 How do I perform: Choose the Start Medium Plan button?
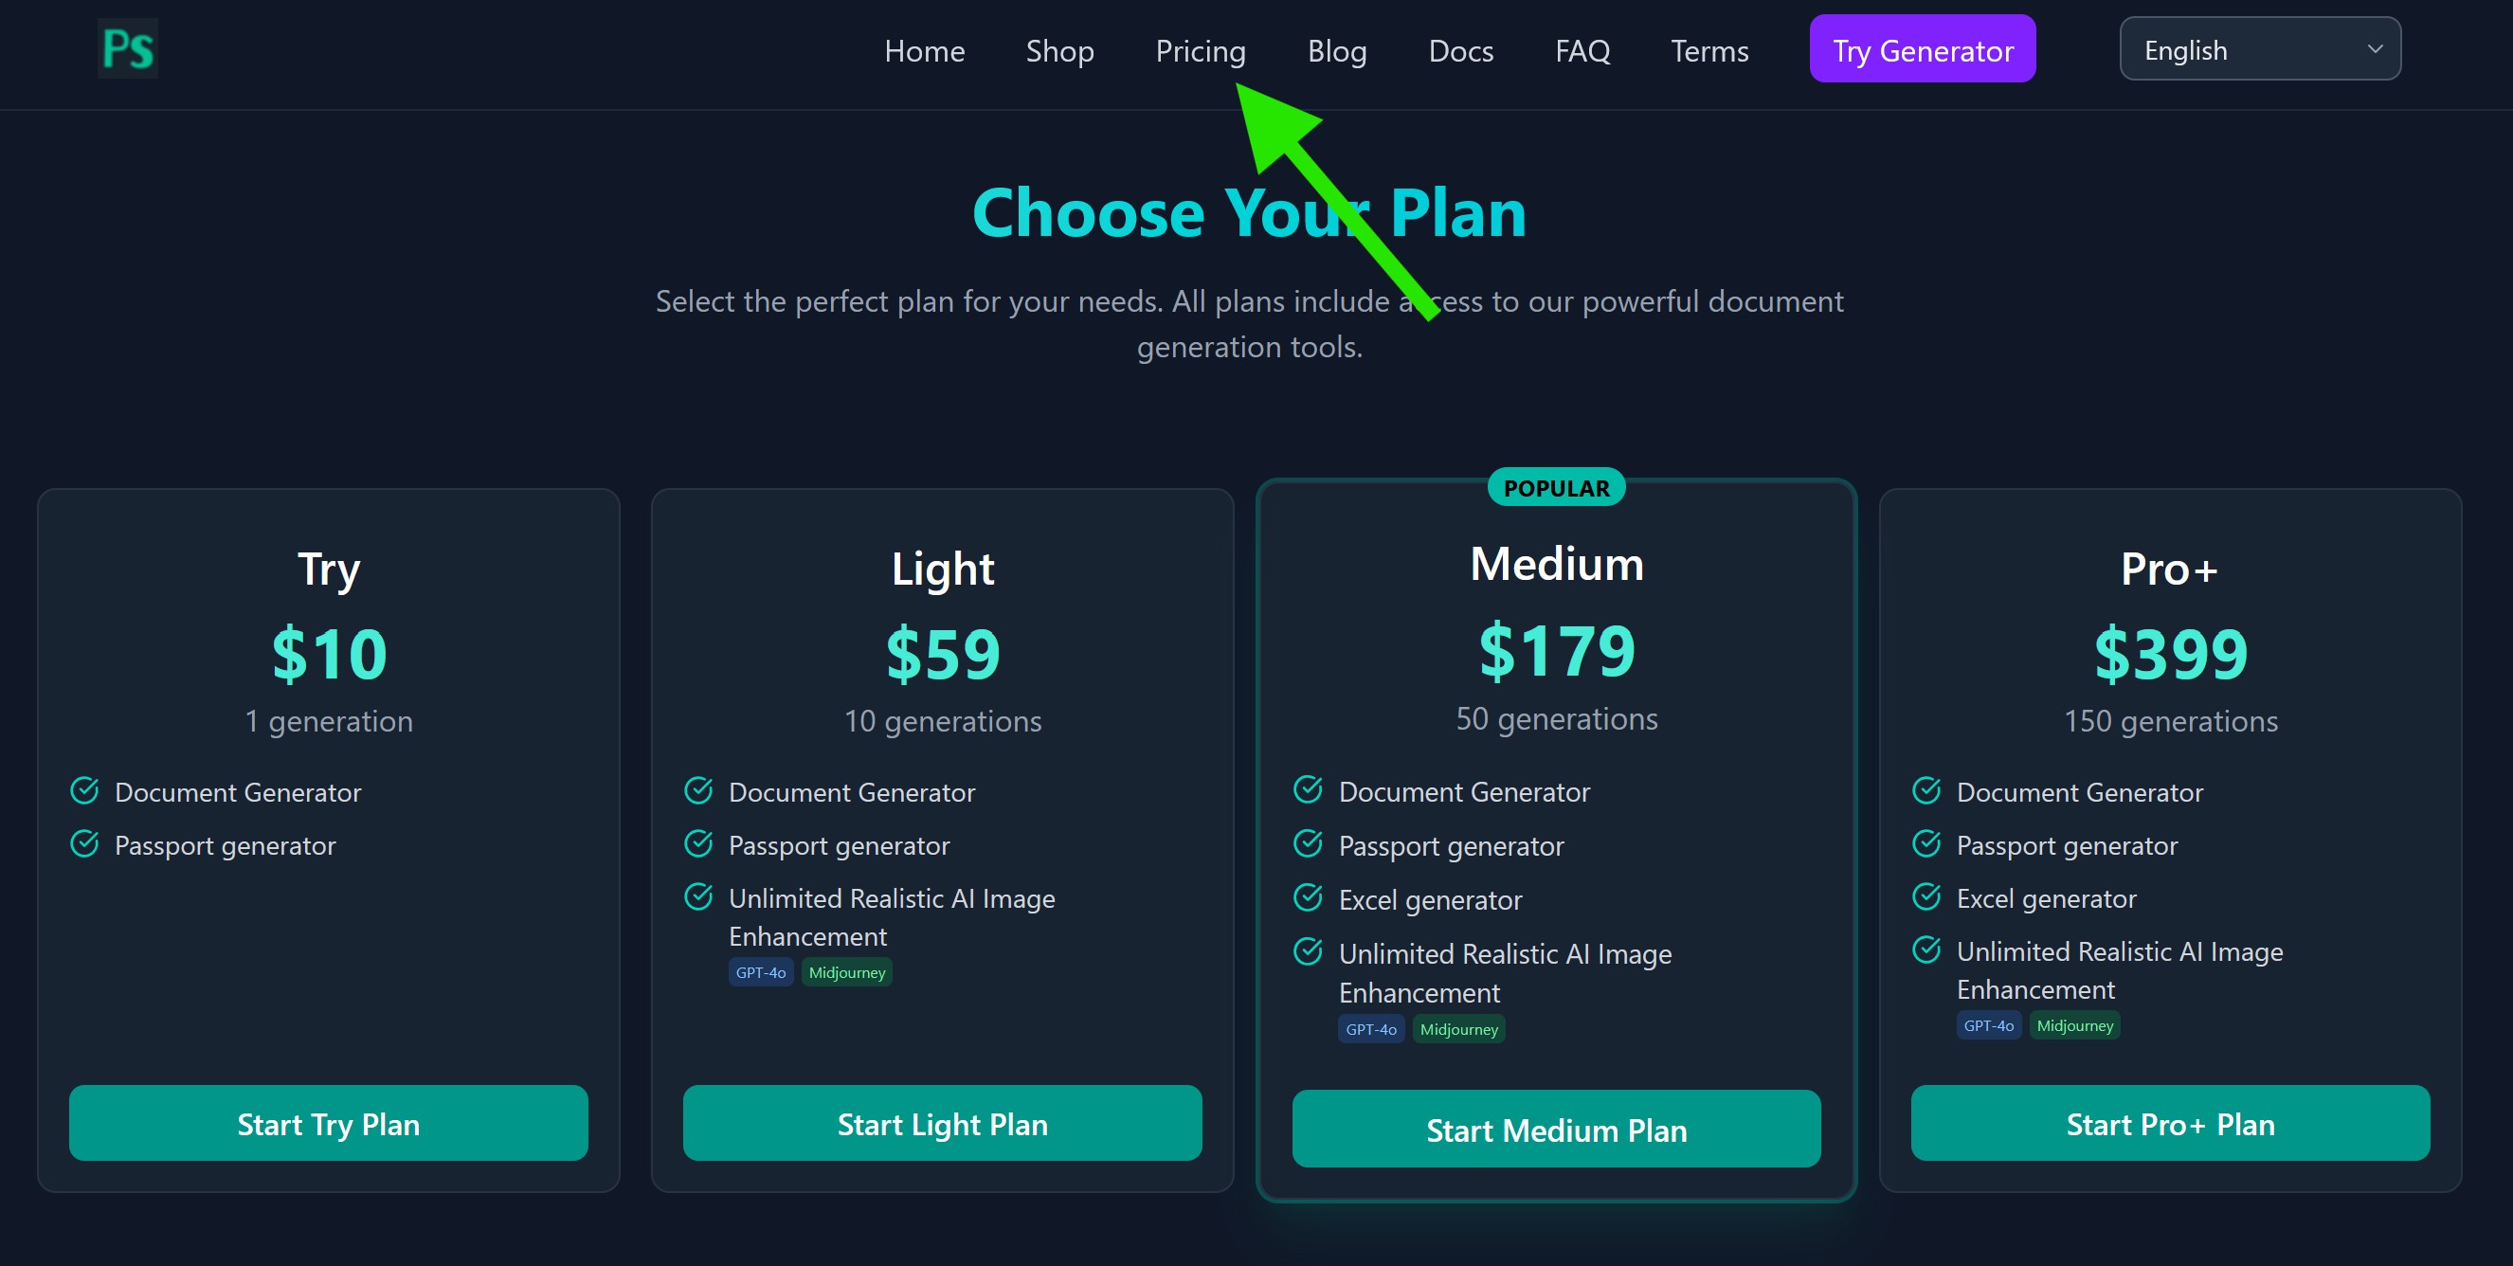point(1556,1130)
